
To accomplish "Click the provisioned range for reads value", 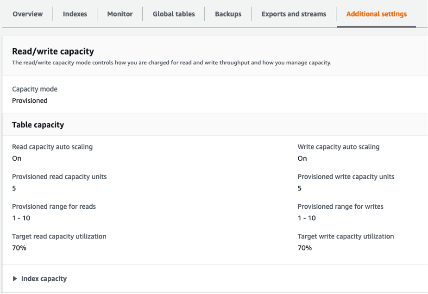I will [20, 218].
